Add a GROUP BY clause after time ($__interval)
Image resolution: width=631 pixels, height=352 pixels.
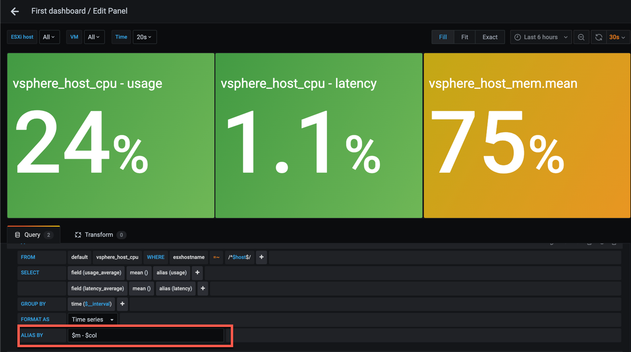(x=122, y=304)
